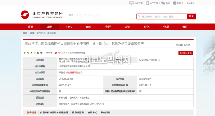215x116 pixels.
Task: Click the end date 2023-10-10
Action: pos(145,85)
